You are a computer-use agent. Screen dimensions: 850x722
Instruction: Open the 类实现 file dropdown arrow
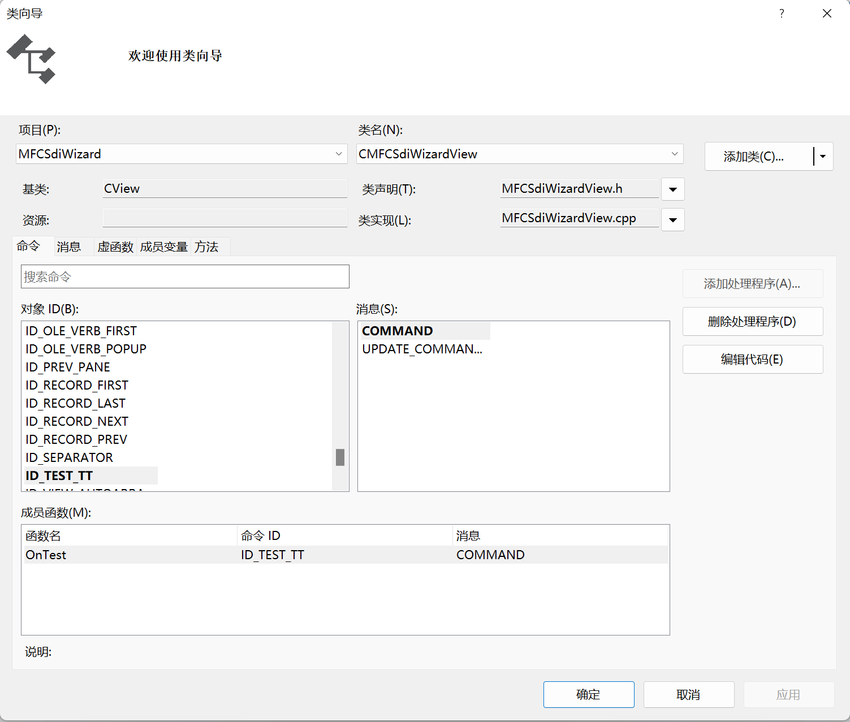[673, 220]
